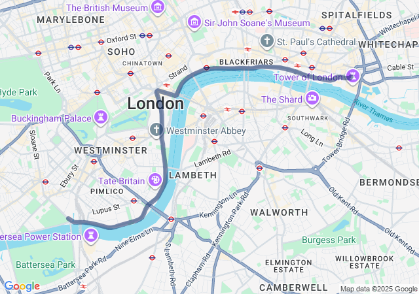Viewport: 419px width, 294px height.
Task: Select the River Thames label
Action: click(x=373, y=110)
